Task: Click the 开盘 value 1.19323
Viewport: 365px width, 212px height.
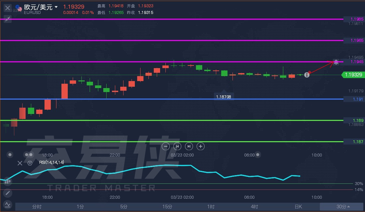Action: 146,6
